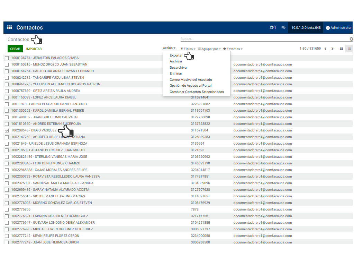The height and width of the screenshot is (266, 354).
Task: Click the IMPORTAR button
Action: click(x=34, y=49)
